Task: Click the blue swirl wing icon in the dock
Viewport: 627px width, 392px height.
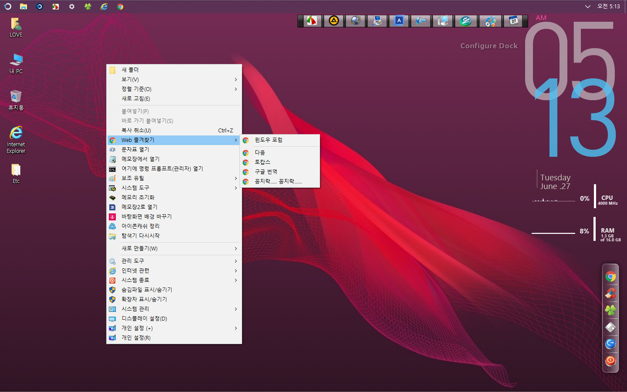Action: [421, 20]
